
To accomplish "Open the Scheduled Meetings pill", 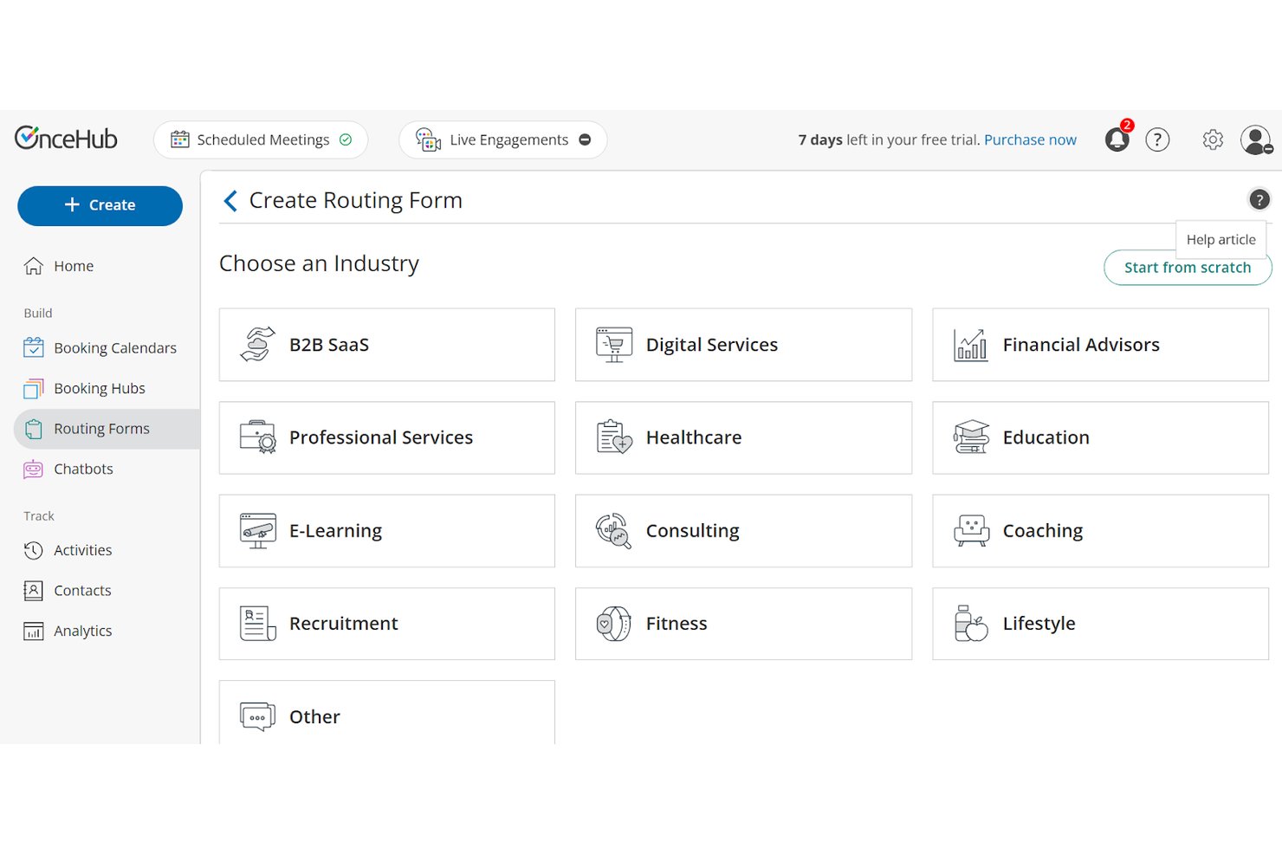I will (261, 139).
